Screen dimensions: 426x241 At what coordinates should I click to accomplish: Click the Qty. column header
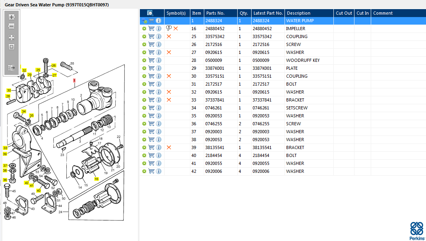[x=244, y=13]
